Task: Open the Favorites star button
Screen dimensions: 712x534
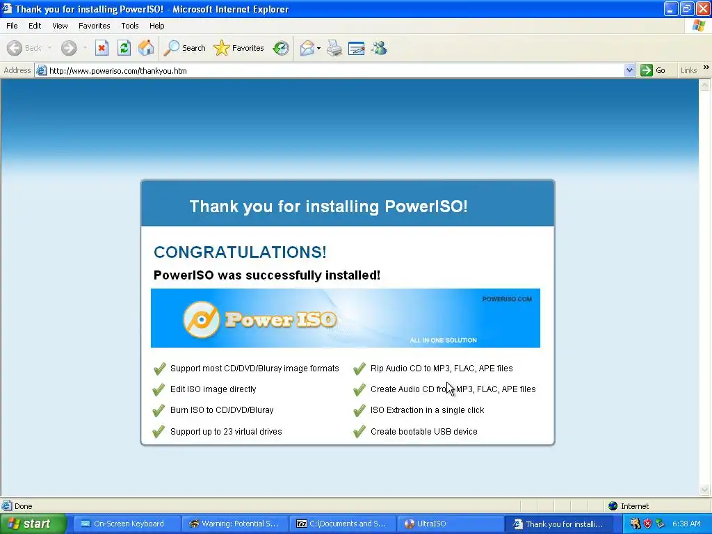Action: (239, 48)
